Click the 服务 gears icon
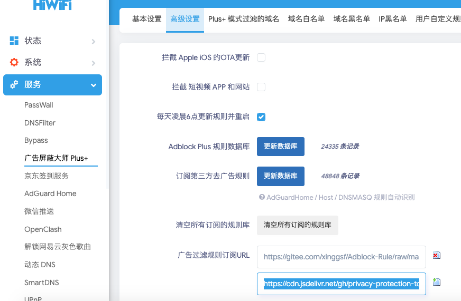Screen dimensions: 461x301 [x=14, y=84]
